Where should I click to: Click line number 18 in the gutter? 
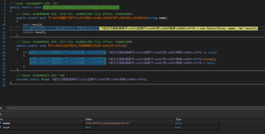pyautogui.click(x=4, y=52)
